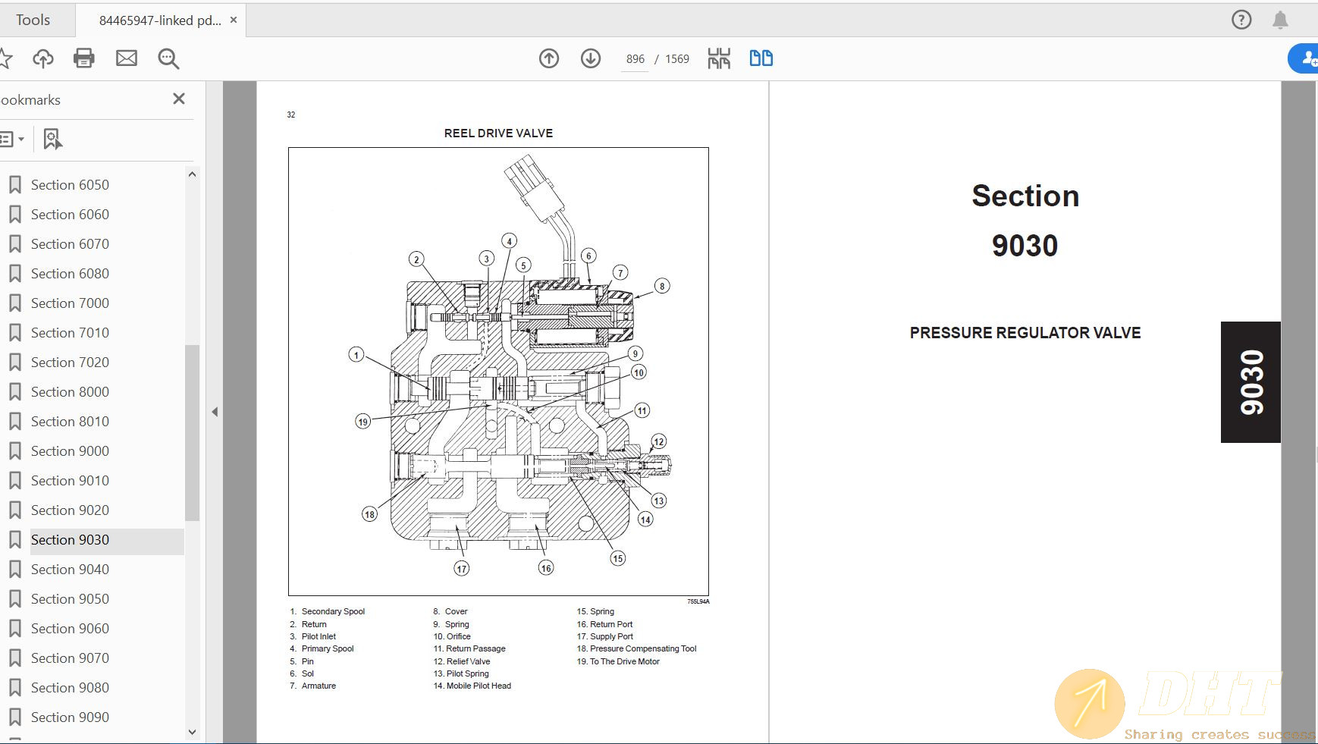1318x744 pixels.
Task: Select the Print icon in the toolbar
Action: pos(84,58)
